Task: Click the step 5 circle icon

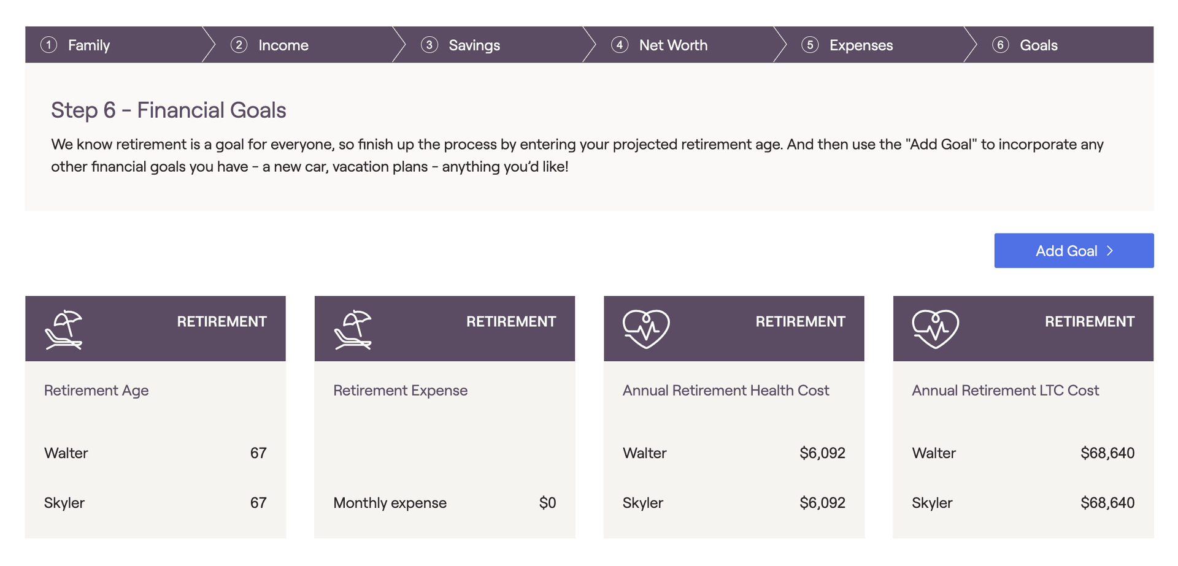Action: [810, 45]
